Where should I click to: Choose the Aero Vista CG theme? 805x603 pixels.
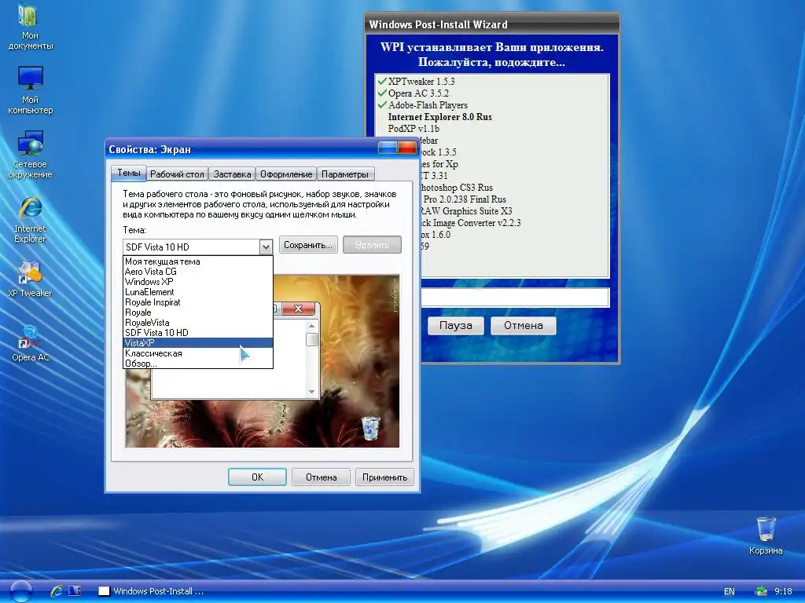click(x=198, y=272)
